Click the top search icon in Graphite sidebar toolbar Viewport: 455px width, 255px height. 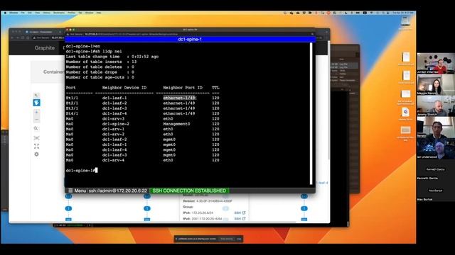[36, 95]
